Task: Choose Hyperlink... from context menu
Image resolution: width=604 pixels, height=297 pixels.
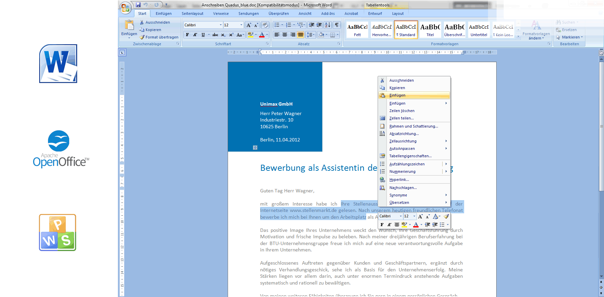Action: pyautogui.click(x=414, y=180)
